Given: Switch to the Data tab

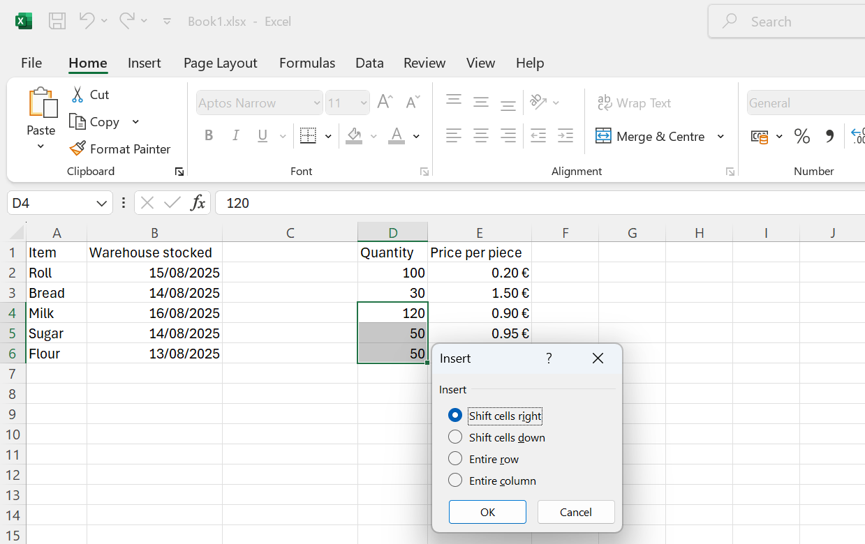Looking at the screenshot, I should tap(369, 63).
